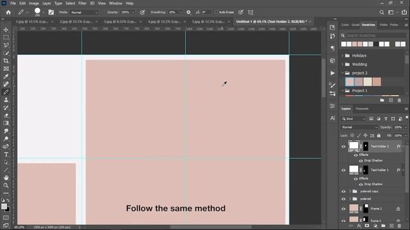Click the foreground color box

coord(4,206)
